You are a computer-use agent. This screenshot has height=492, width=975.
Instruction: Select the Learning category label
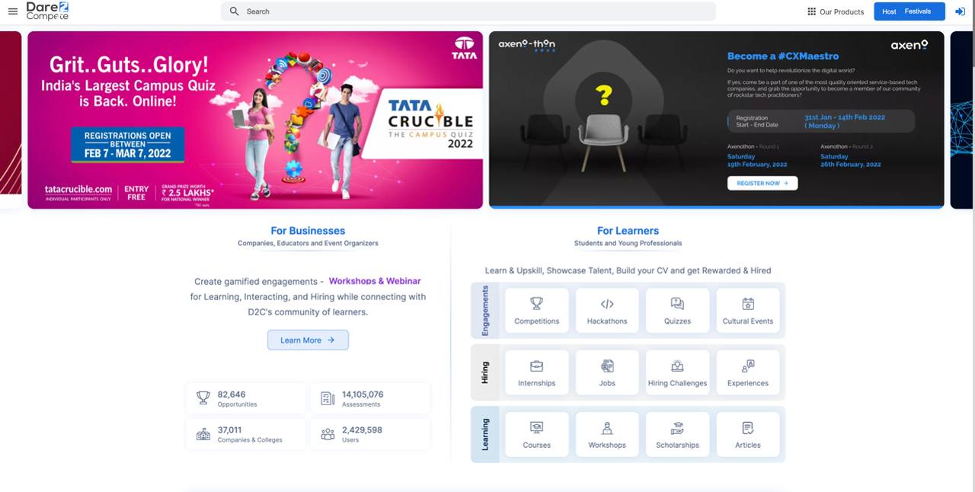tap(485, 434)
